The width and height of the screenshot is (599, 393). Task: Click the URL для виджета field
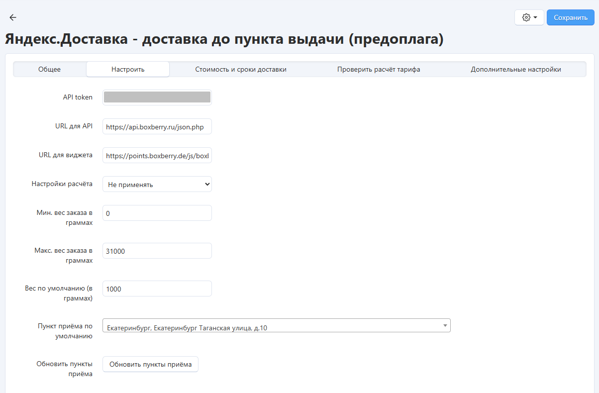157,156
